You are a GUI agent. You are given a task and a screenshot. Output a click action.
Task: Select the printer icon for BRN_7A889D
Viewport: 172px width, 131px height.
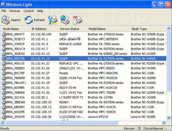pos(4,78)
